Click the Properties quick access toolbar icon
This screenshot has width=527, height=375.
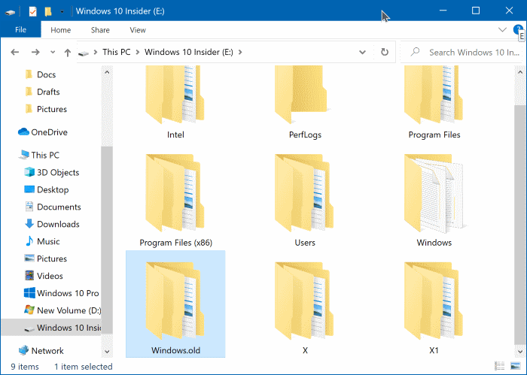click(32, 12)
